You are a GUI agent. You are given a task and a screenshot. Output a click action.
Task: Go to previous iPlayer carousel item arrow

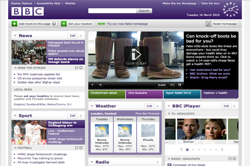click(x=181, y=149)
